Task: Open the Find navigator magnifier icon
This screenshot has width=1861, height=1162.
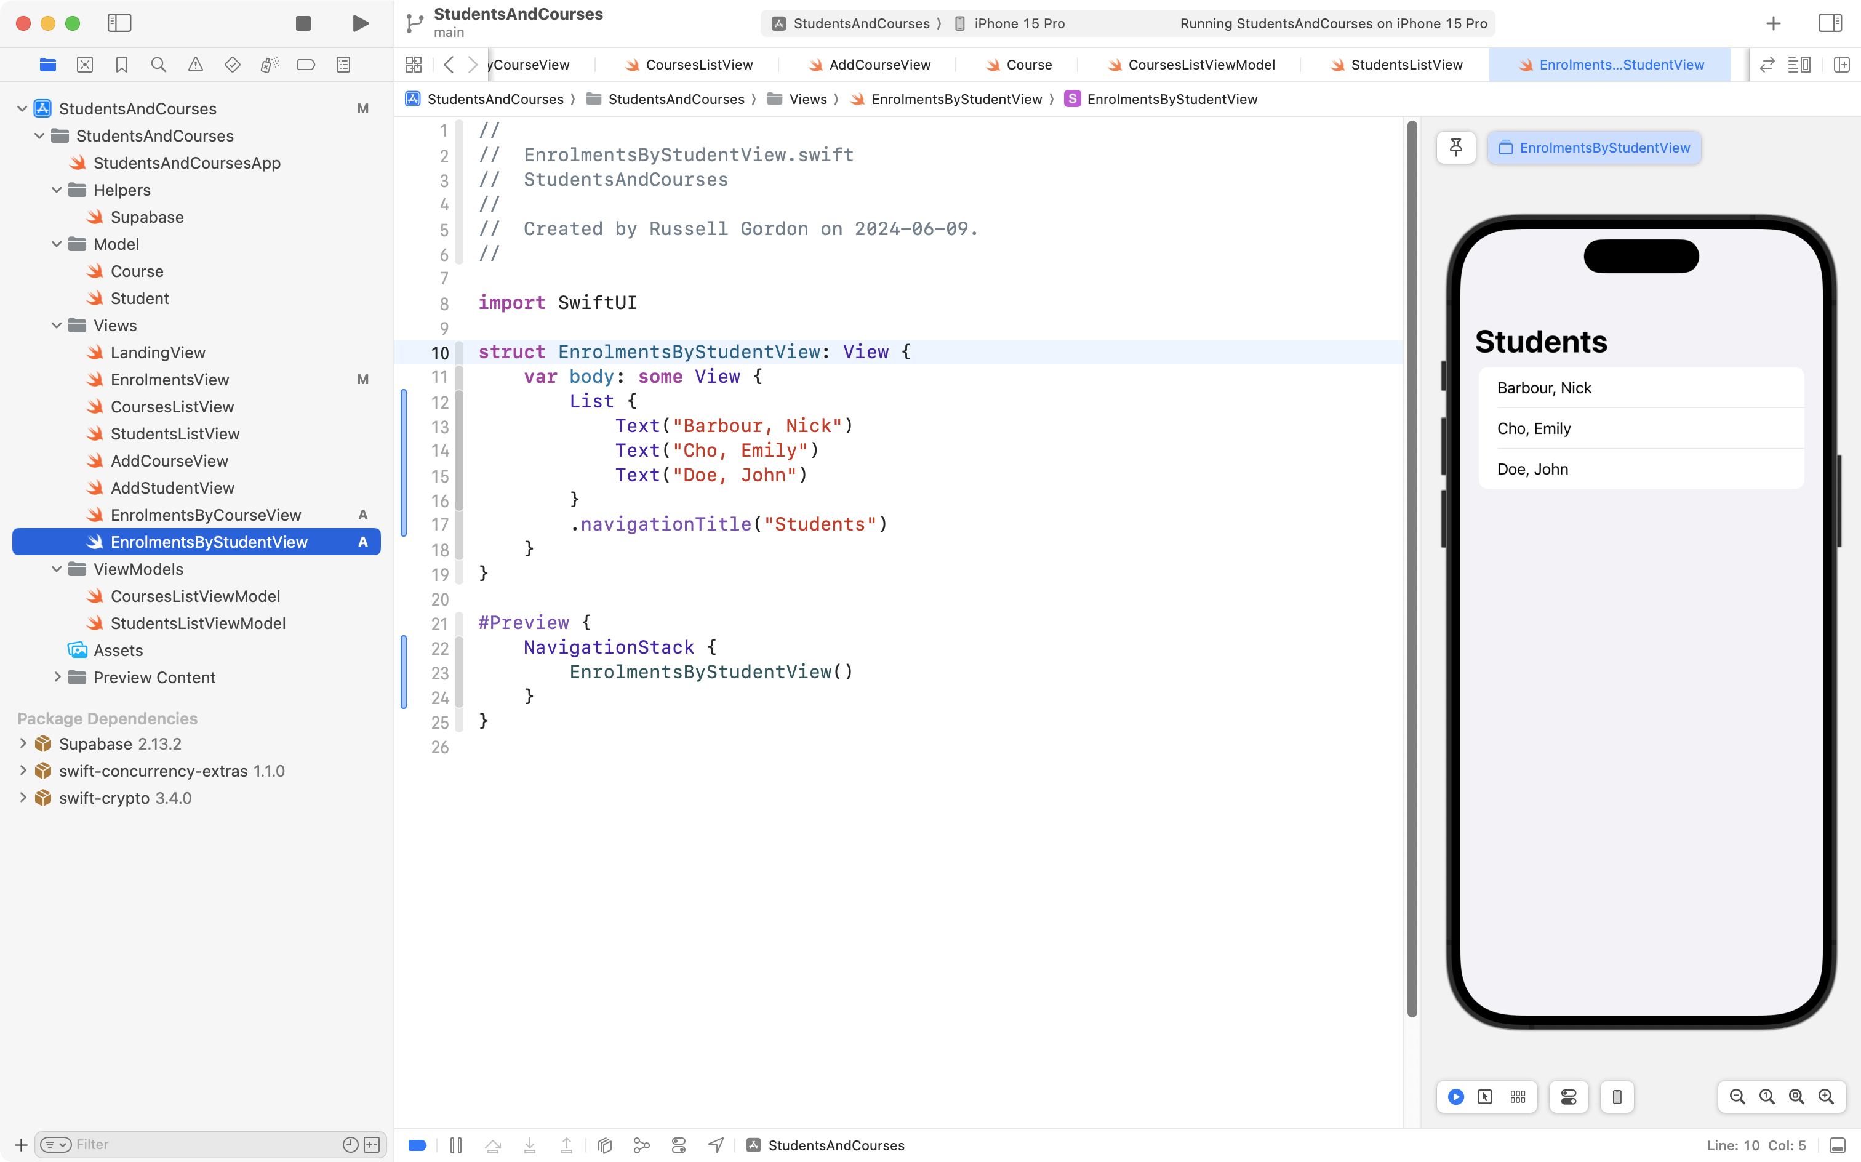Action: [x=159, y=65]
